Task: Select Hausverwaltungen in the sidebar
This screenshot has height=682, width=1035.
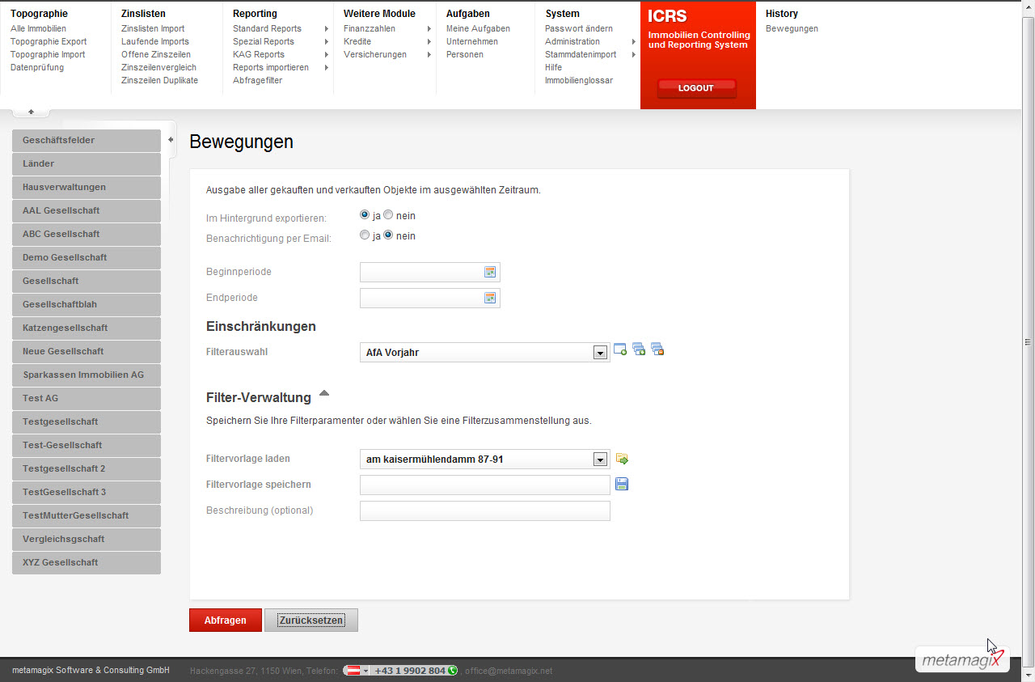Action: click(x=87, y=187)
